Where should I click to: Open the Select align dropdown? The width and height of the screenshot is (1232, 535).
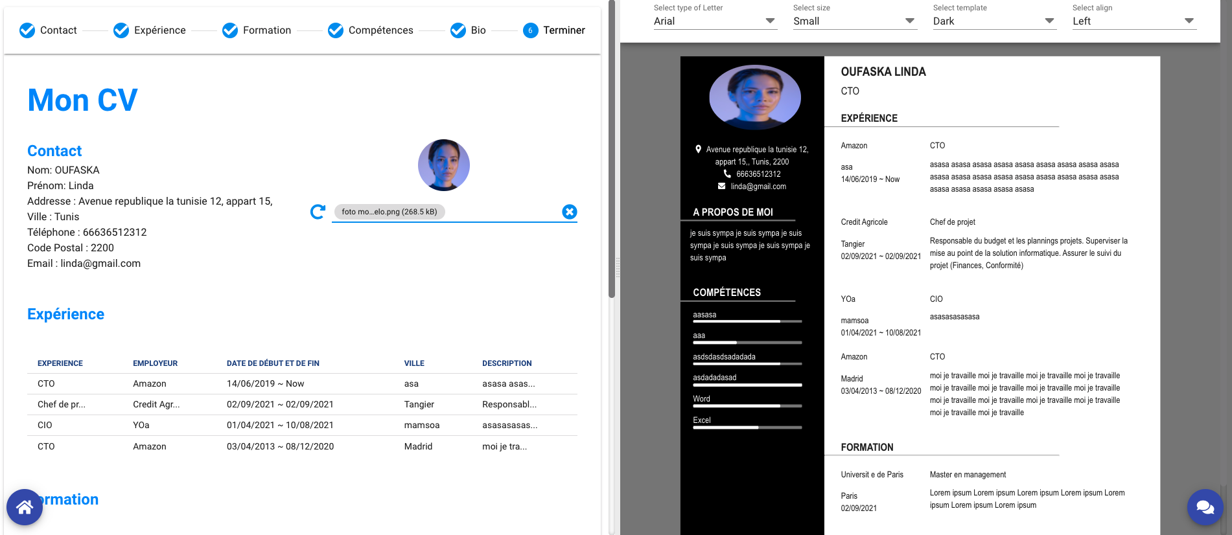(1134, 21)
